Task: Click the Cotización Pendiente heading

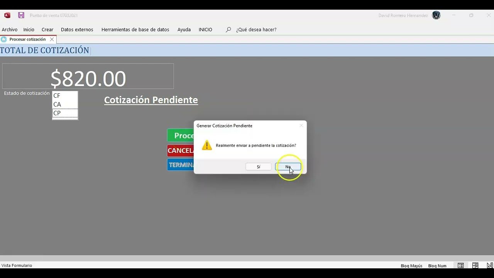Action: tap(151, 100)
